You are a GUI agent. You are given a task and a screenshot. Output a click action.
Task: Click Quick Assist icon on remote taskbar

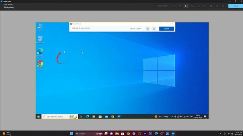click(119, 117)
